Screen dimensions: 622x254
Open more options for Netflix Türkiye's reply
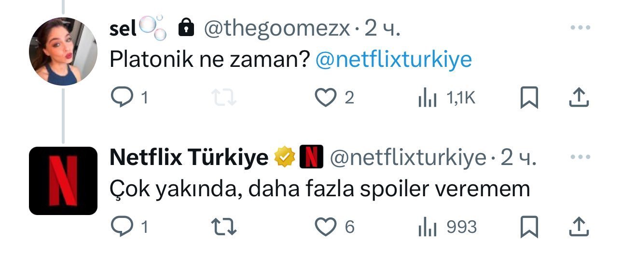(x=580, y=157)
